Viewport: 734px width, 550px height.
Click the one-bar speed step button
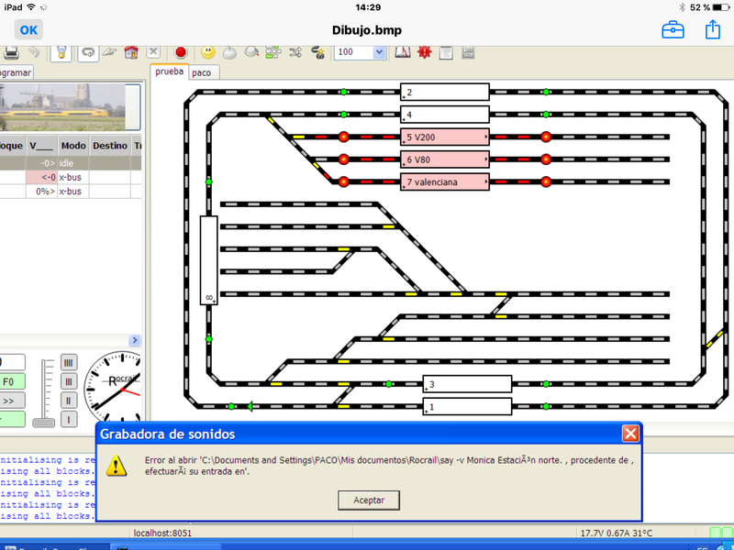pyautogui.click(x=69, y=420)
